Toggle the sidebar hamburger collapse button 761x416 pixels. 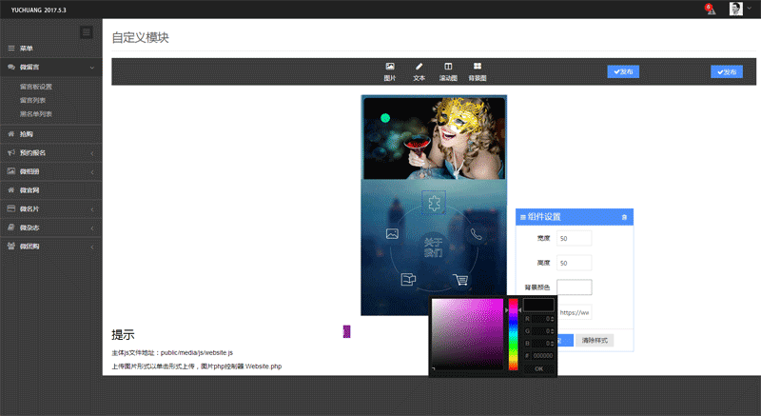[87, 32]
